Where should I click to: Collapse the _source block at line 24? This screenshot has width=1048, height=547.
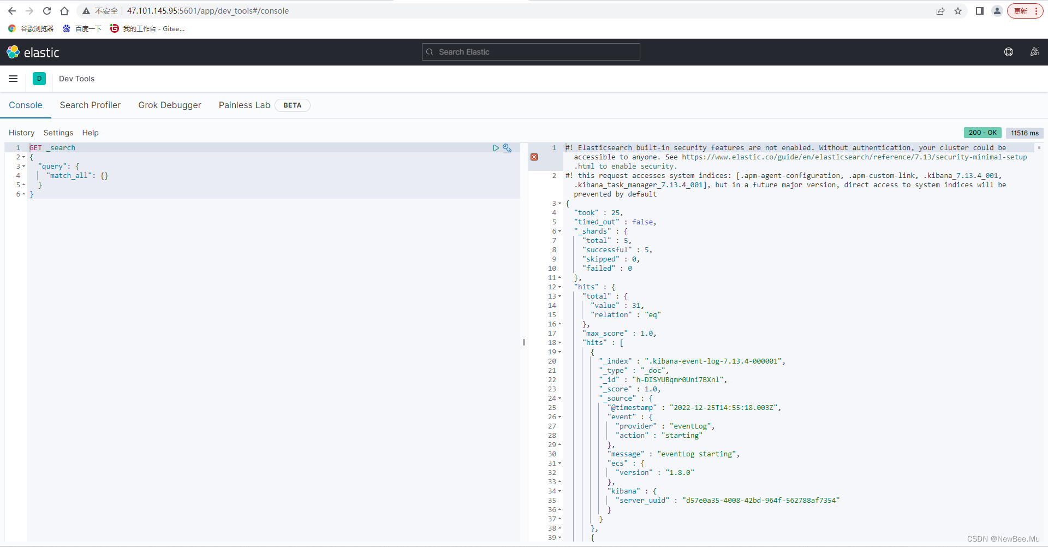point(559,399)
